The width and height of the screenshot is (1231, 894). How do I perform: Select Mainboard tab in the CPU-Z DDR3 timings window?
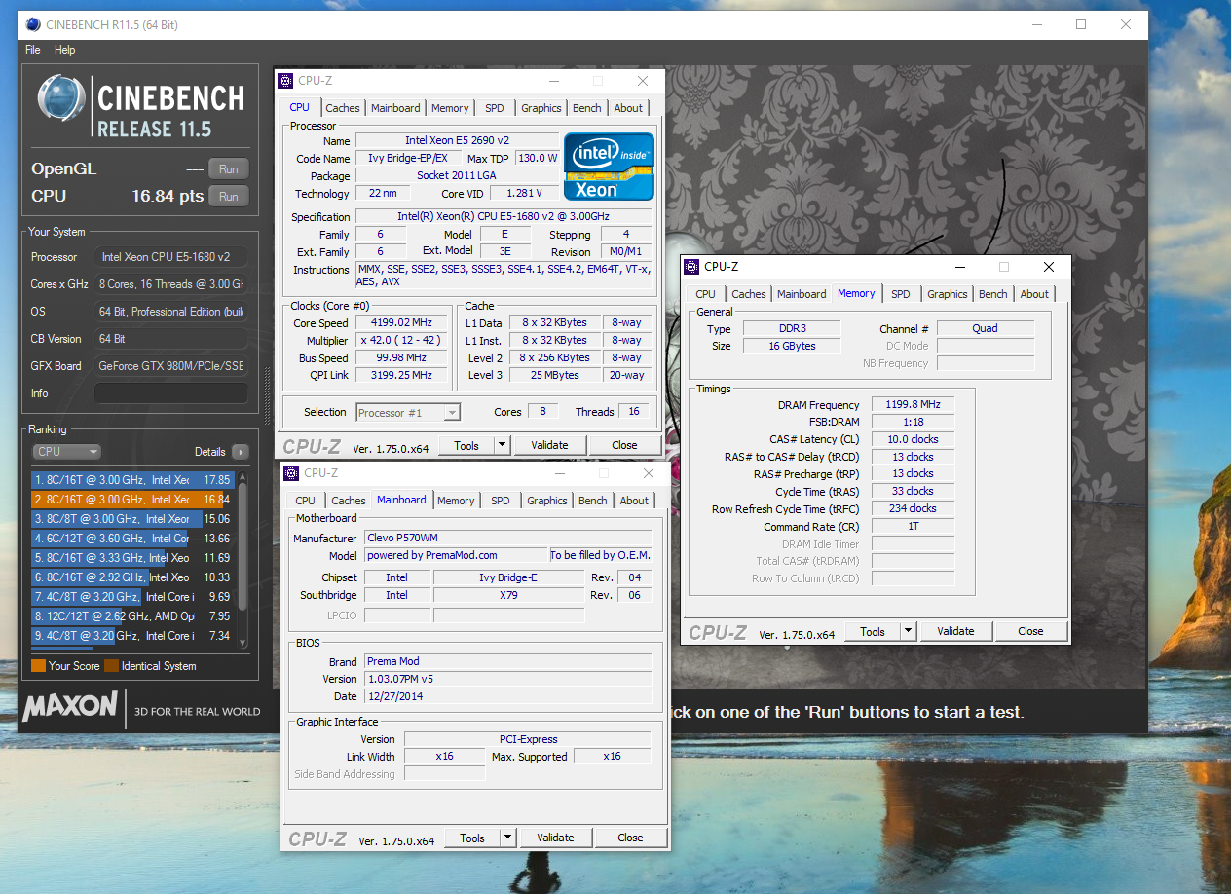[x=802, y=294]
